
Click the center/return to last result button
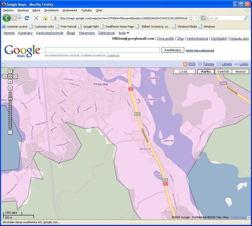click(10, 76)
